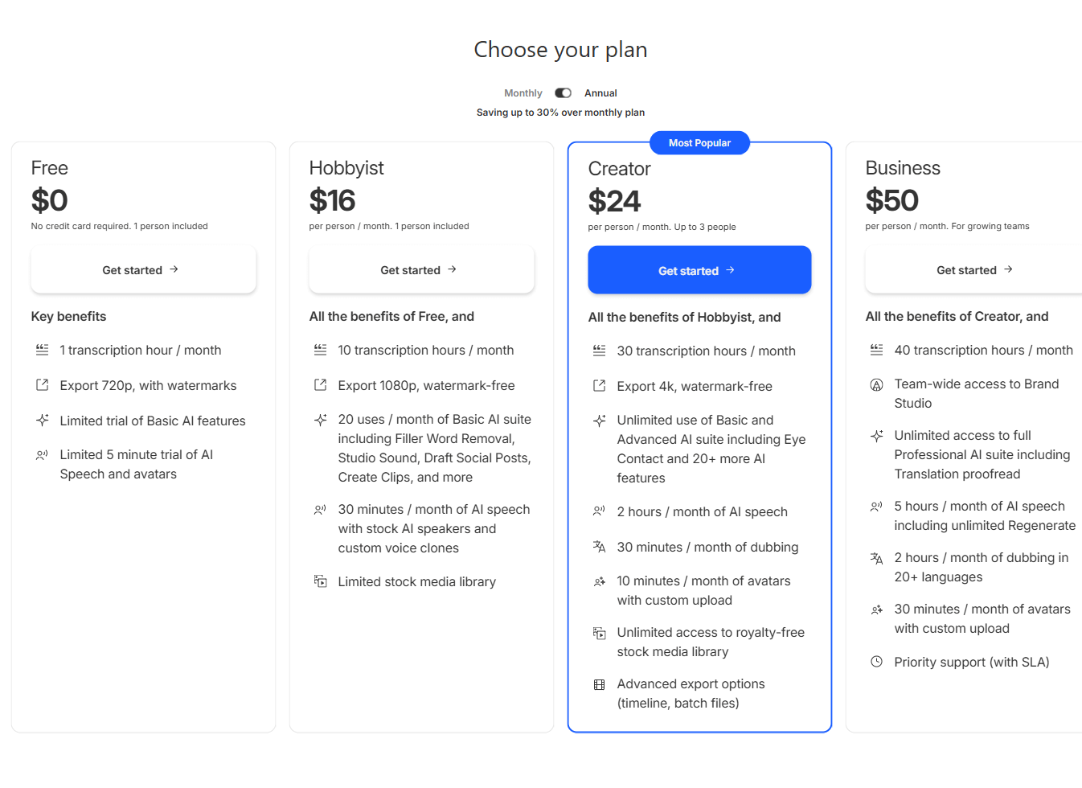Viewport: 1082px width, 788px height.
Task: Click Get started on the Hobbyist plan
Action: tap(421, 270)
